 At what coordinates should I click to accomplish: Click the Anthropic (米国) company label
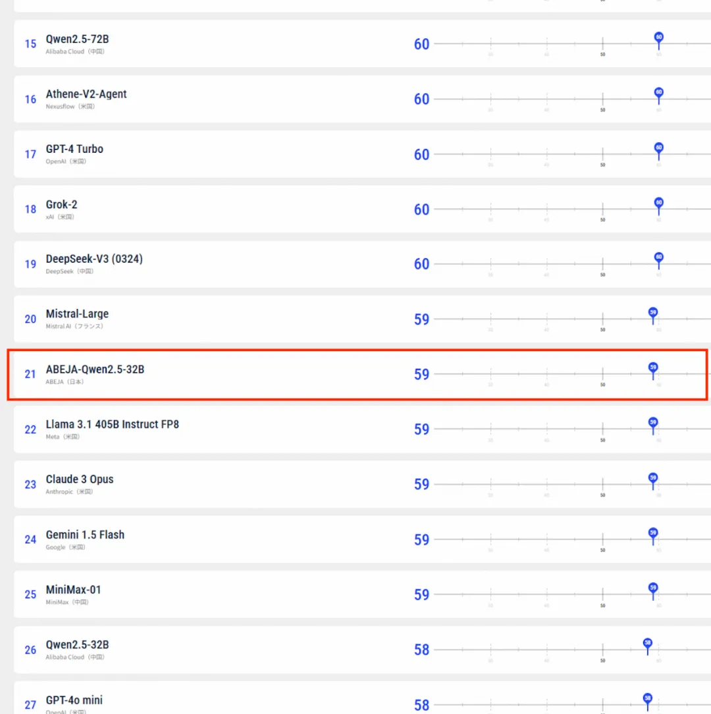[x=69, y=492]
